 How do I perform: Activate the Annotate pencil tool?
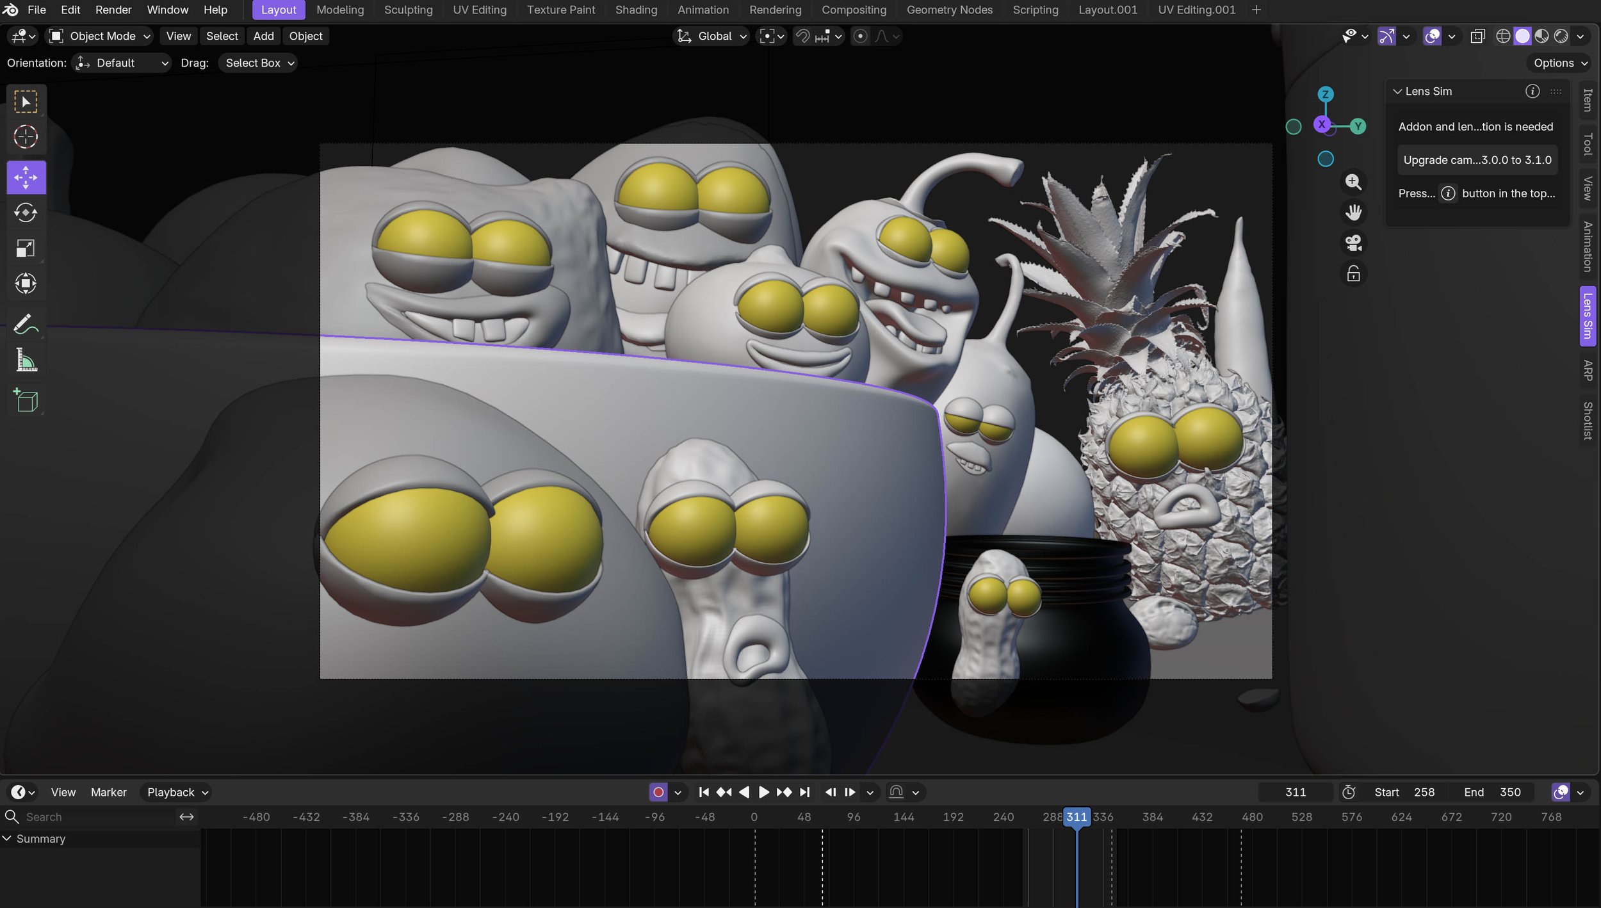click(x=26, y=324)
